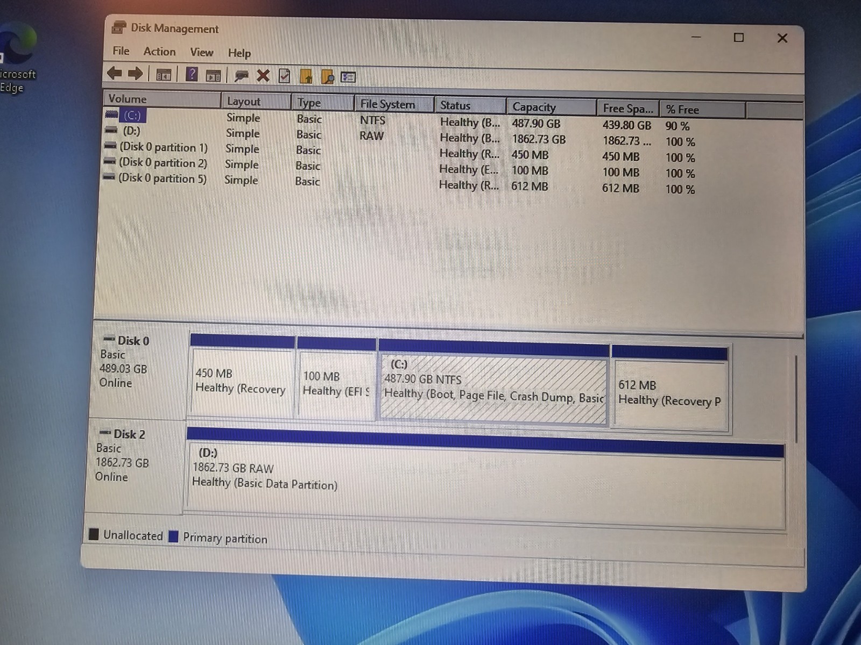This screenshot has height=645, width=861.
Task: Select the (D:) volume row
Action: pyautogui.click(x=398, y=135)
